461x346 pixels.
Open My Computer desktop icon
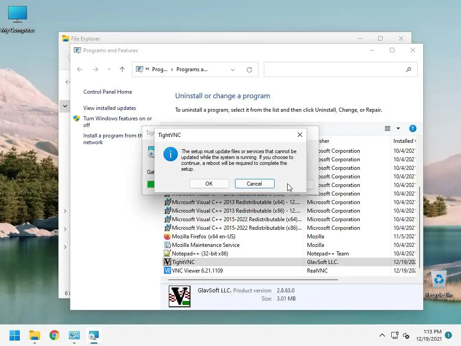pos(18,19)
